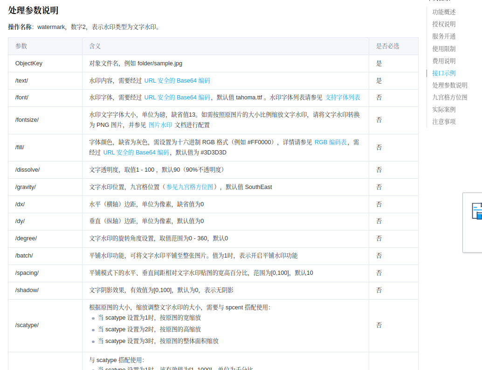Navigate to 九宫格方位图 in the sidebar
482x370 pixels.
pos(449,97)
